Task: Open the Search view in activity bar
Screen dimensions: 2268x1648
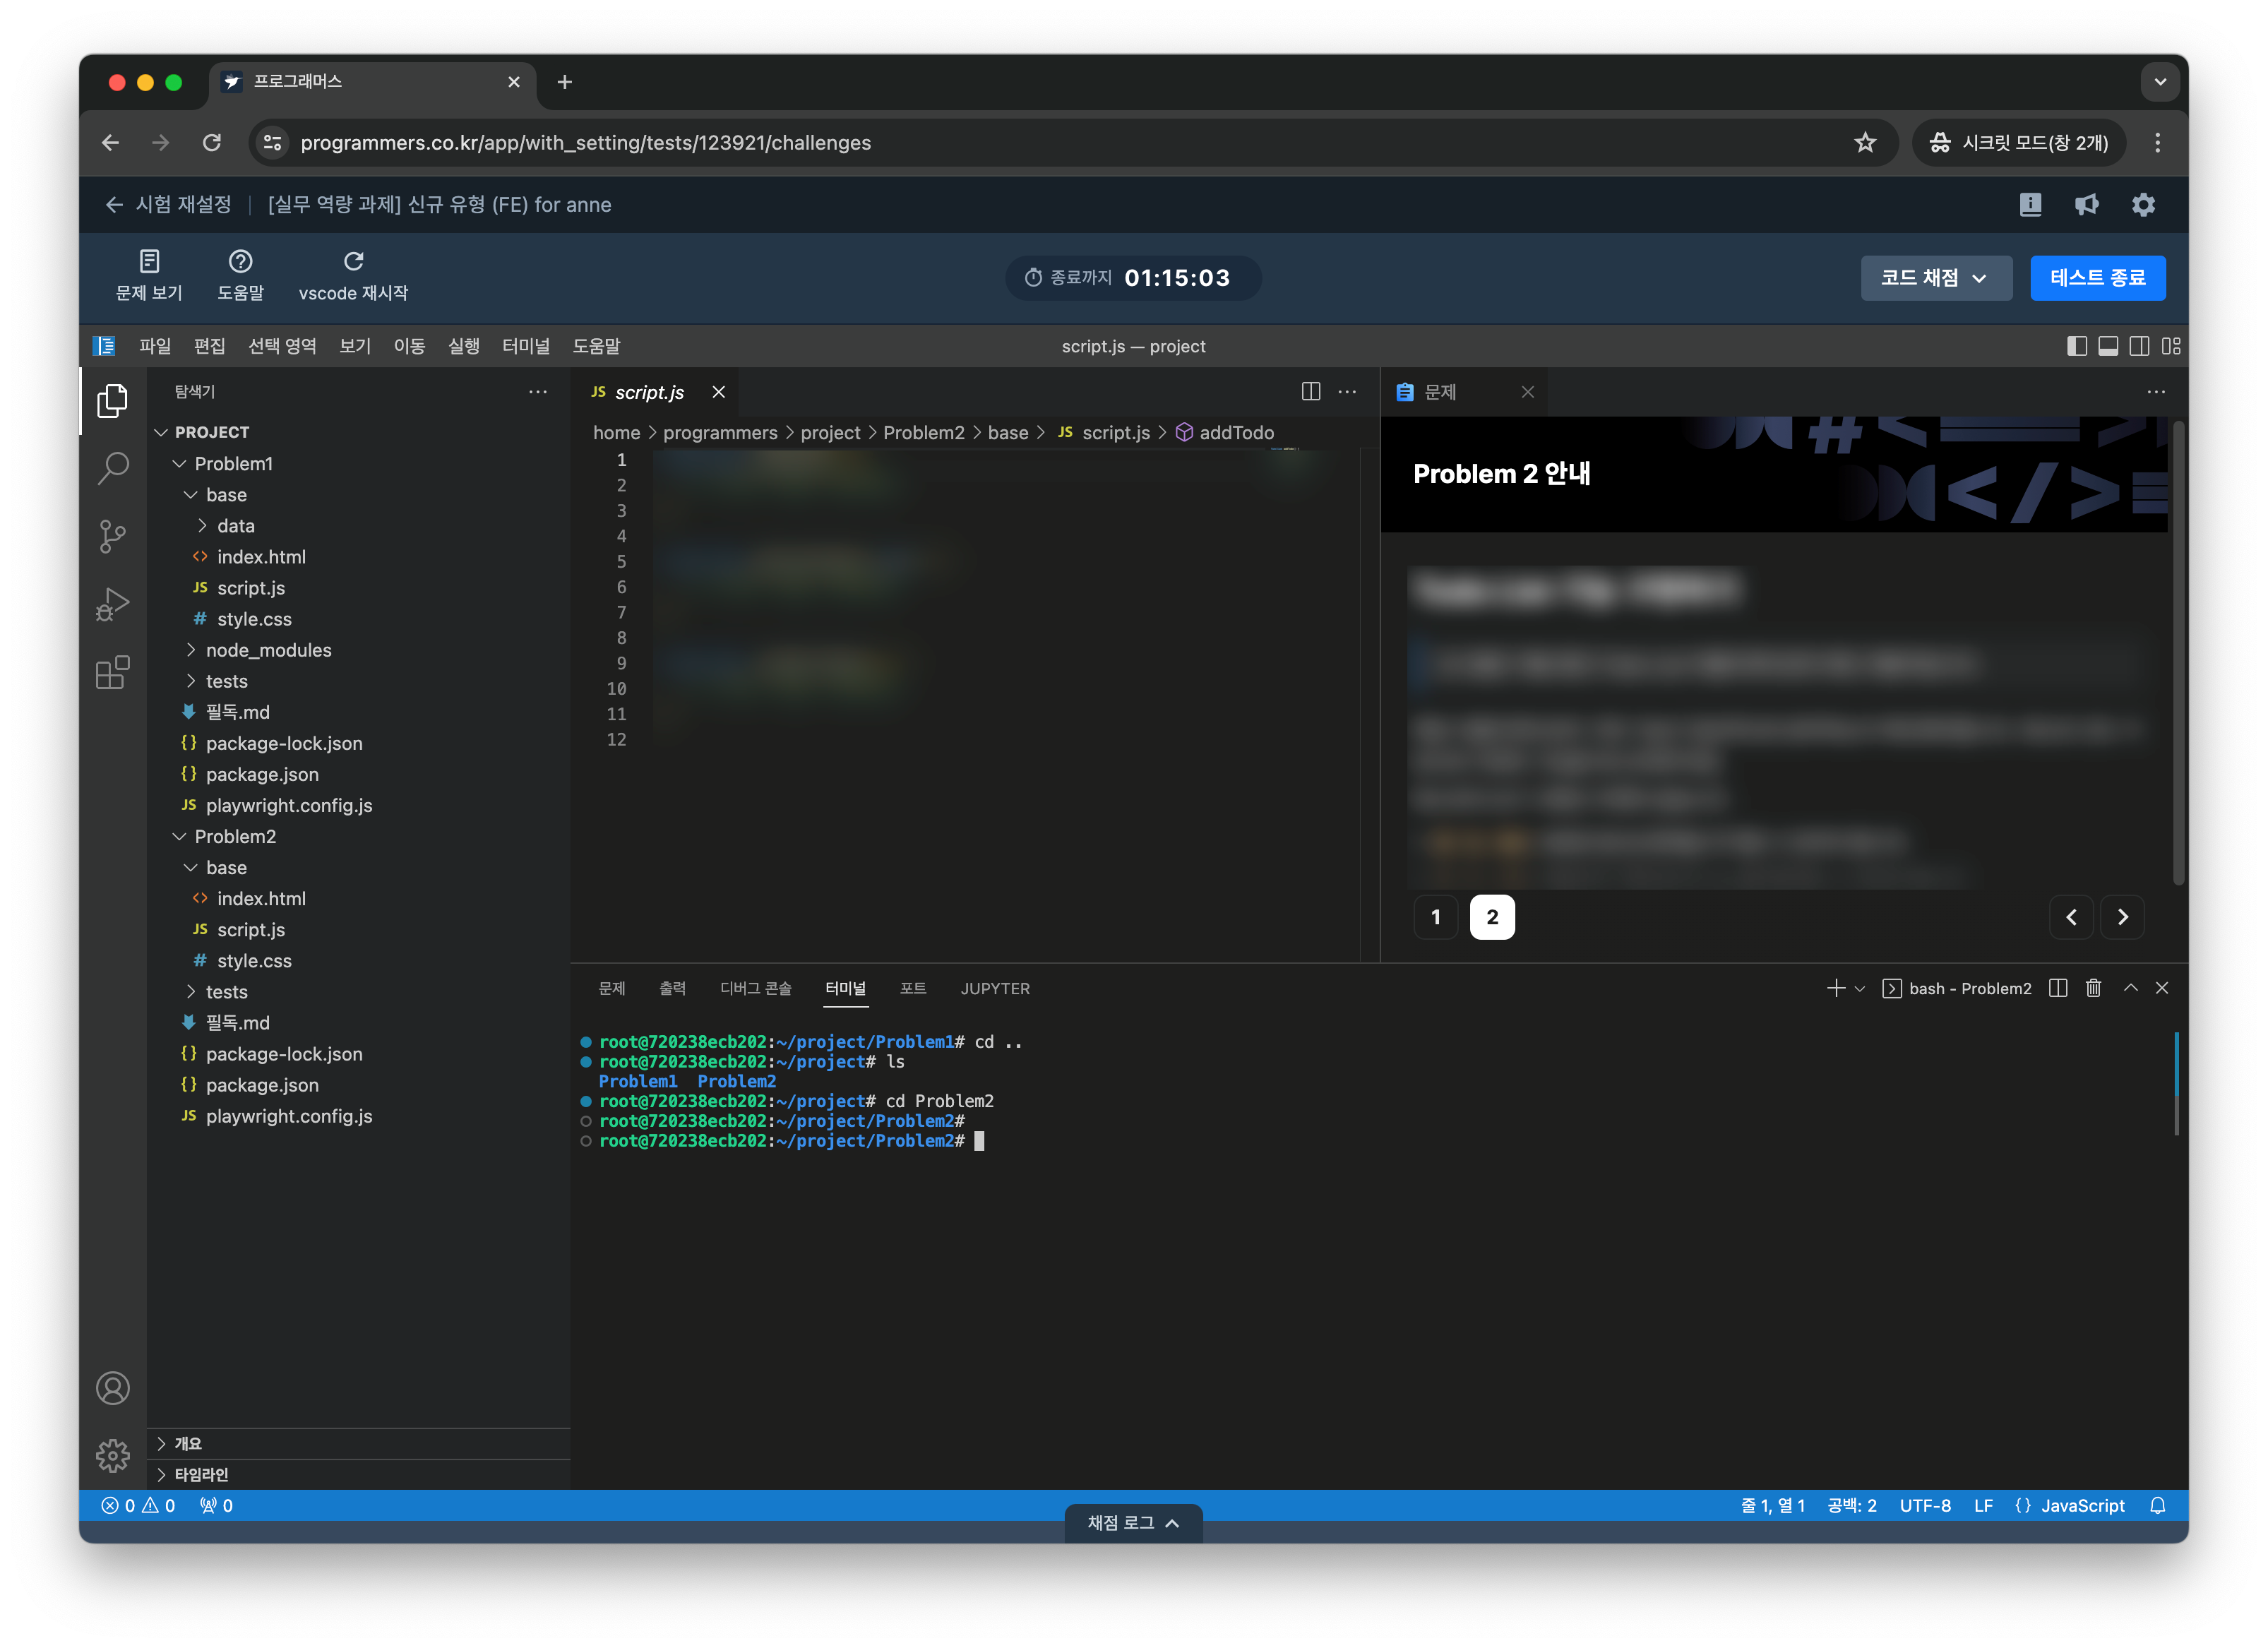Action: [113, 467]
